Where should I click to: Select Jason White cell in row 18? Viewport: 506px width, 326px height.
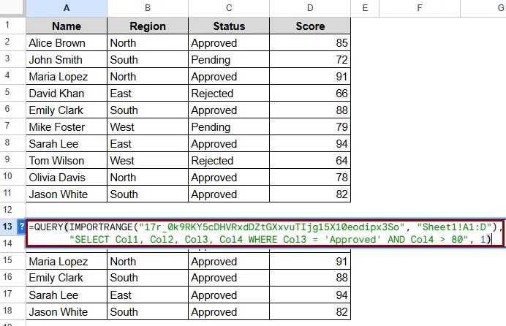[67, 311]
